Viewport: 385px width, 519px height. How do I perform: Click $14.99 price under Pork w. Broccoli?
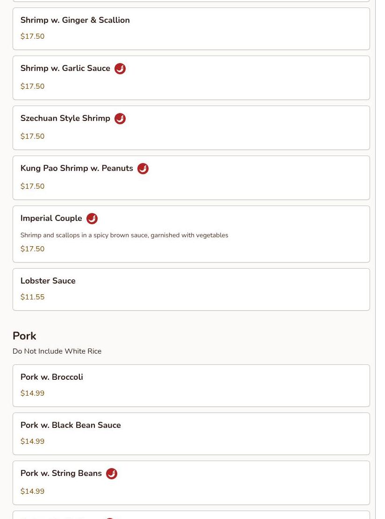32,393
